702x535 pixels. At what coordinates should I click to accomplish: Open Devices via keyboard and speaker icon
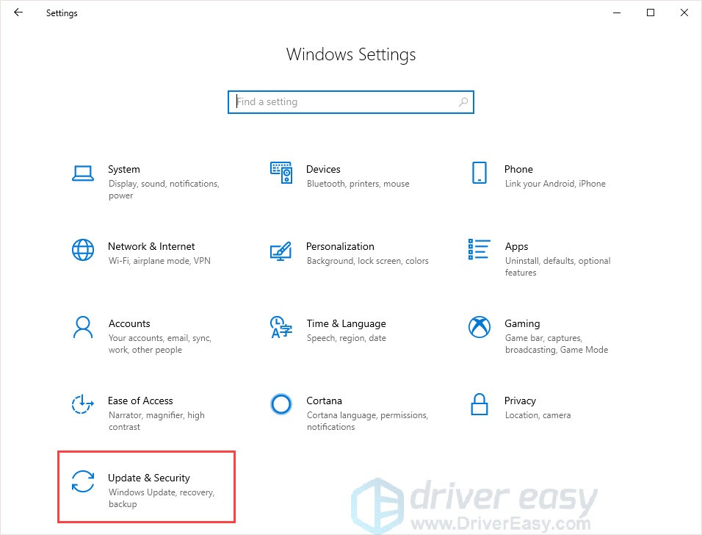point(281,173)
